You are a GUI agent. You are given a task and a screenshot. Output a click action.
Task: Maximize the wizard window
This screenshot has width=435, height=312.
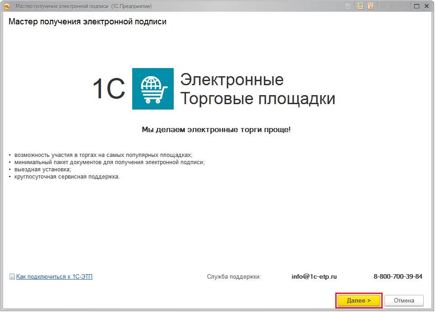(416, 6)
